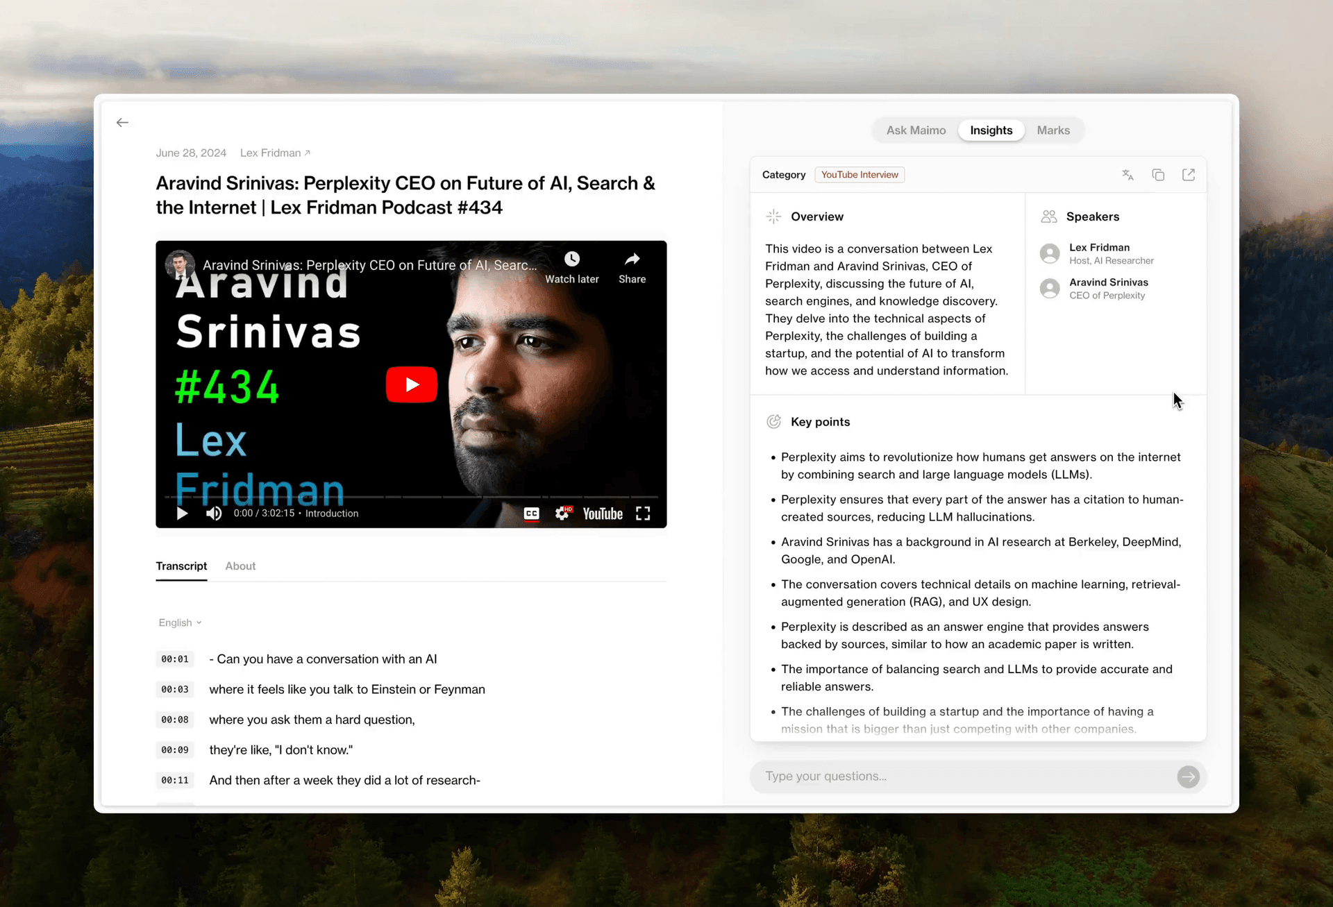Viewport: 1333px width, 907px height.
Task: Open the Lex Fridman channel link
Action: click(275, 153)
